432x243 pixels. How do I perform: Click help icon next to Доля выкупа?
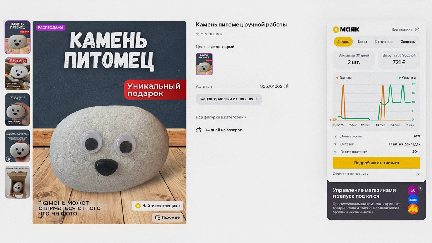point(335,137)
